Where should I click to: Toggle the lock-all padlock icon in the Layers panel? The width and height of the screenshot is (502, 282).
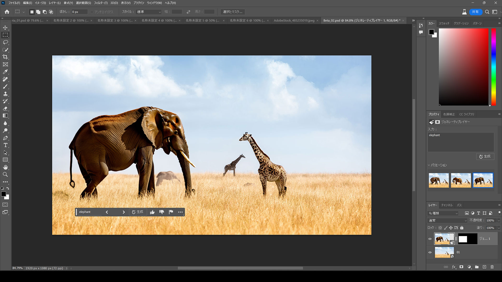(x=462, y=228)
